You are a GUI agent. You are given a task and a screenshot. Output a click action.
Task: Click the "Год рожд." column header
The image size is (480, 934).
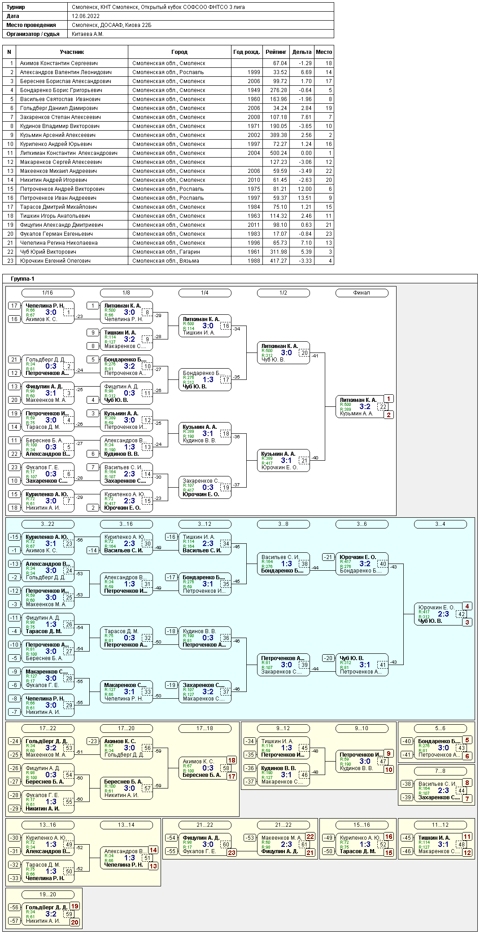(246, 52)
